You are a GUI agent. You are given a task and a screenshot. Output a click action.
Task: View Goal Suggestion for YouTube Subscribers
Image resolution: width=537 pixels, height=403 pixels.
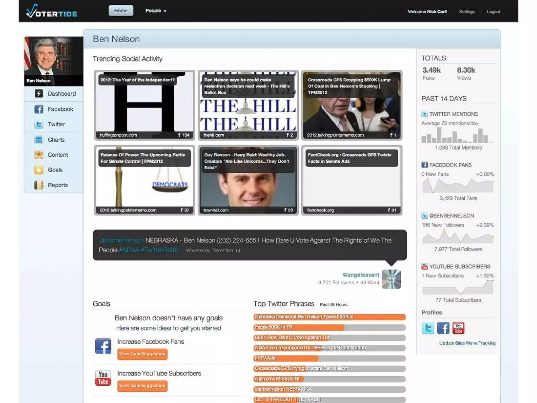point(142,386)
